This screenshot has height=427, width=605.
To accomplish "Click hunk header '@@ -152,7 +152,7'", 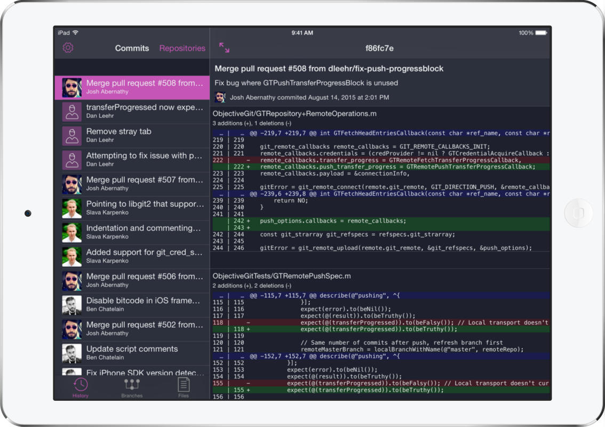I will pyautogui.click(x=380, y=357).
